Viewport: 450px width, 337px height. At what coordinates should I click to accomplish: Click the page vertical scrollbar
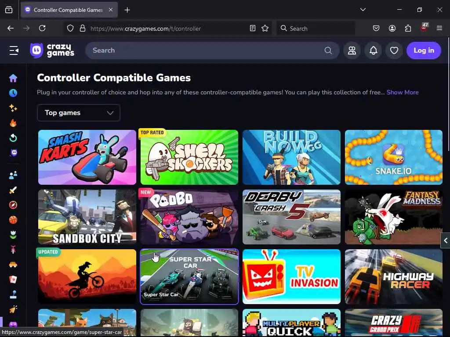[448, 95]
